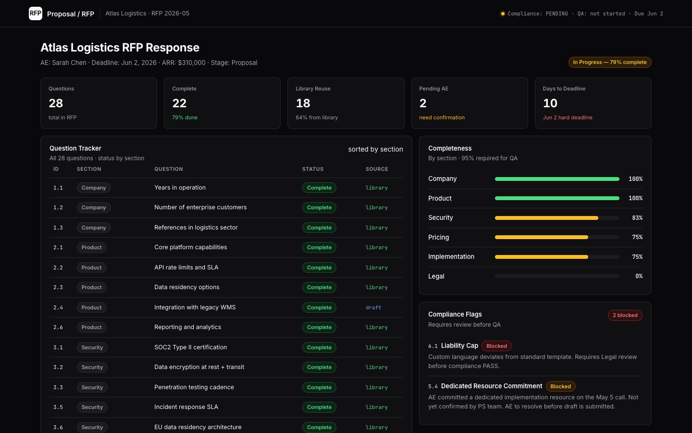Click the Product completeness progress bar

[557, 198]
